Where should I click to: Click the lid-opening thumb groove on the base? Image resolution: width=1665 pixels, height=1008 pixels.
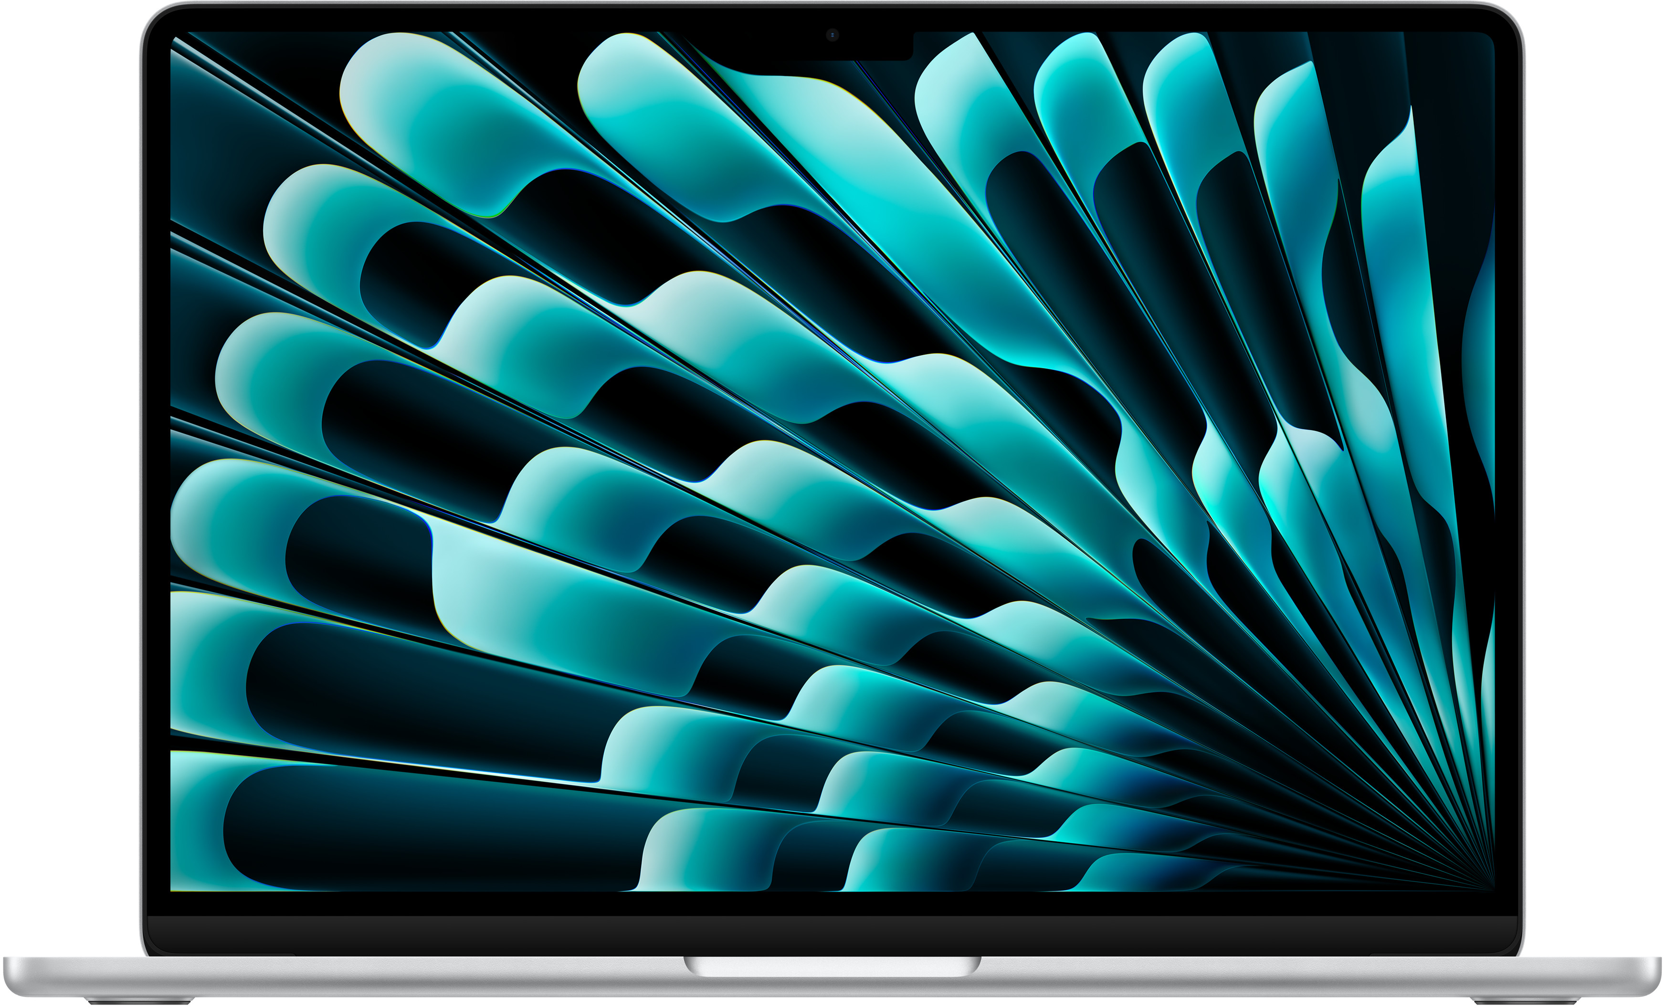[832, 966]
